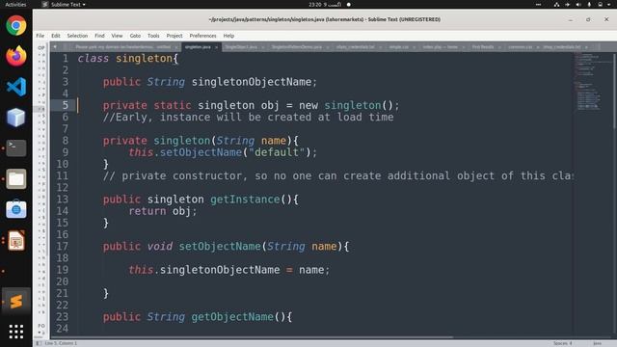Click 'new singleton();' on line 5
The height and width of the screenshot is (347, 617).
click(x=349, y=105)
